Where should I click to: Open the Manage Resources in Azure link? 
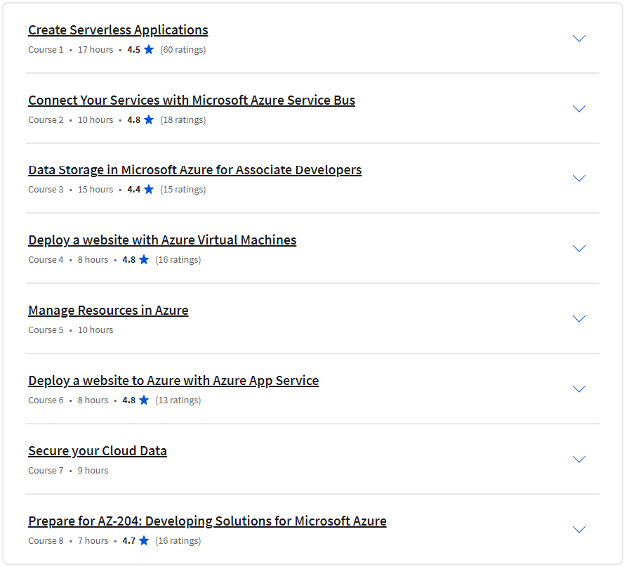click(x=108, y=311)
